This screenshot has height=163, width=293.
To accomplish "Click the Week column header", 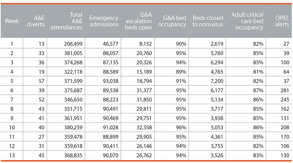I will 12,21.
